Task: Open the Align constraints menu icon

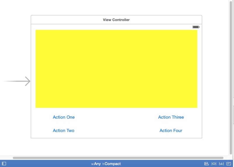Action: click(x=207, y=164)
